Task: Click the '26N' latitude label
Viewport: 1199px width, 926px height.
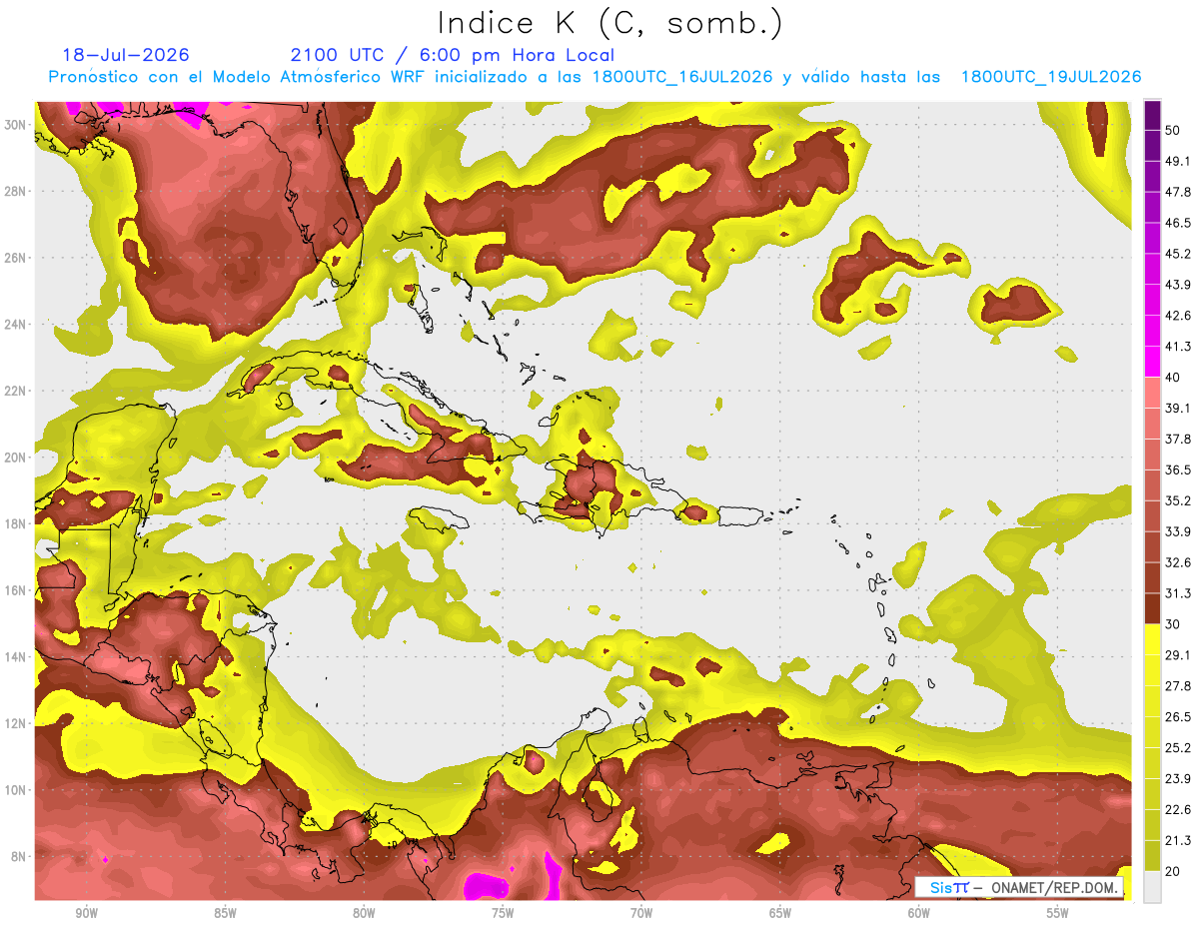Action: pos(16,257)
